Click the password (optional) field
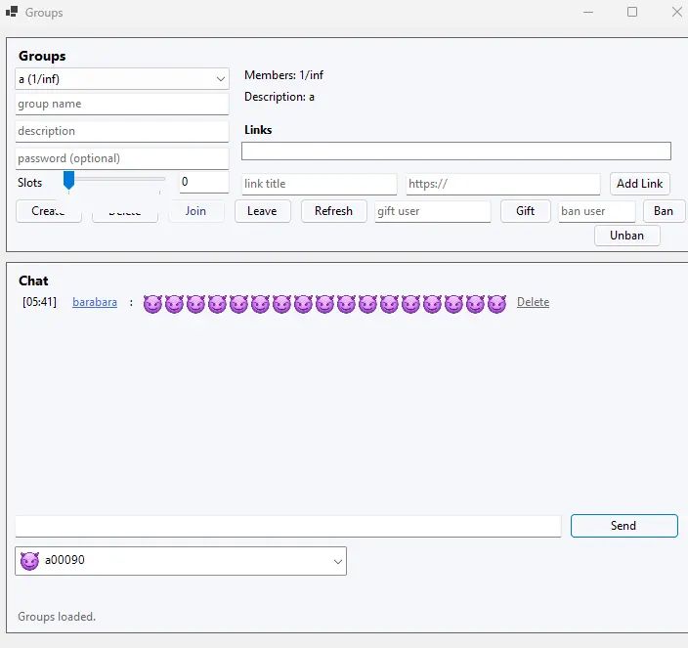 click(x=122, y=158)
